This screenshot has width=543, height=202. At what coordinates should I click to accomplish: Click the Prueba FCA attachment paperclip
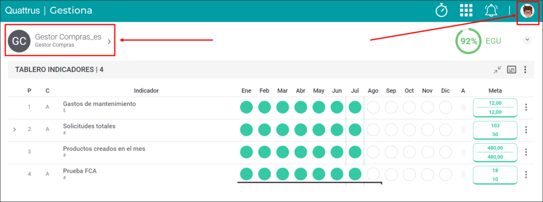(463, 175)
